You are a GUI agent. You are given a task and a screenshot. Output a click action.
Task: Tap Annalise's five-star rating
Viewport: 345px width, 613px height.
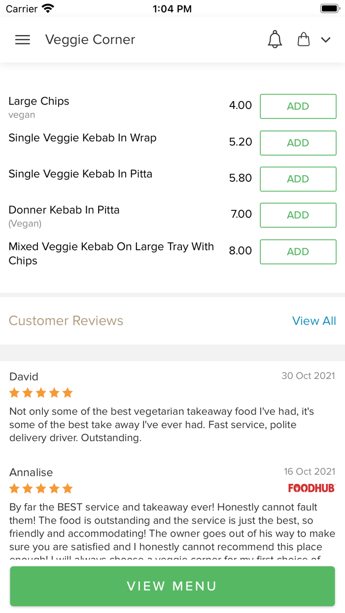pyautogui.click(x=41, y=488)
